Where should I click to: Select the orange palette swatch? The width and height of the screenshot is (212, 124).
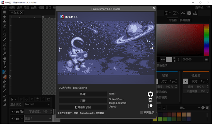pyautogui.click(x=179, y=115)
